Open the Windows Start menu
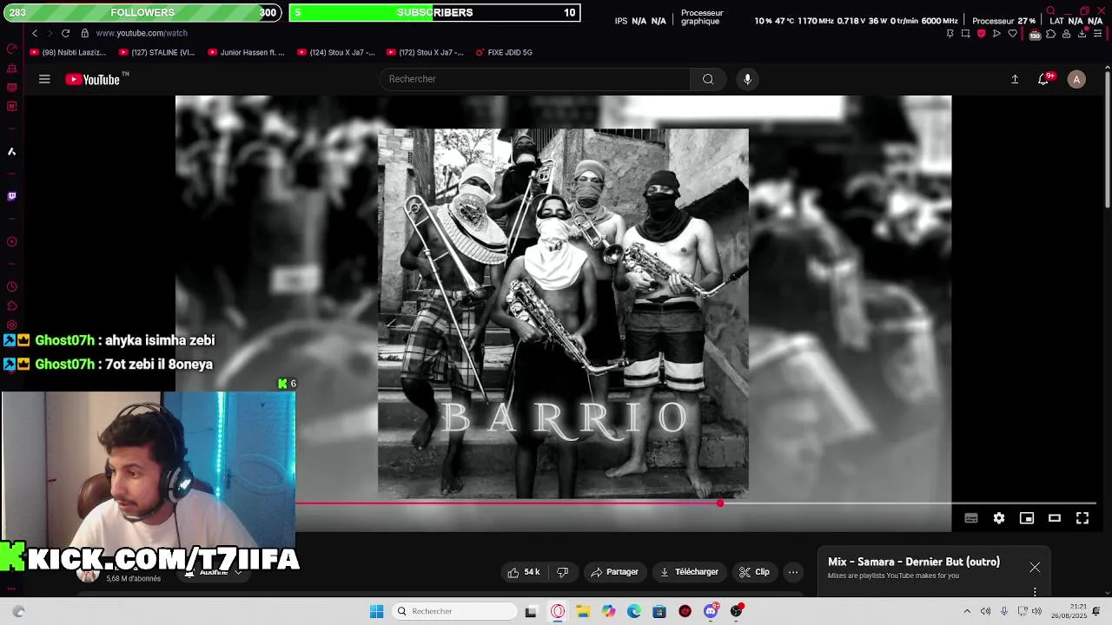1112x625 pixels. 376,611
